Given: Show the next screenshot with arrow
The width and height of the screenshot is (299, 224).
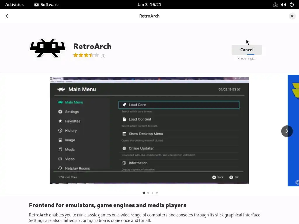Looking at the screenshot, I should [x=287, y=131].
